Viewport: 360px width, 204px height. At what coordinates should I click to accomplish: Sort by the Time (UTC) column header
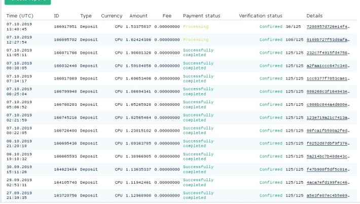20,16
